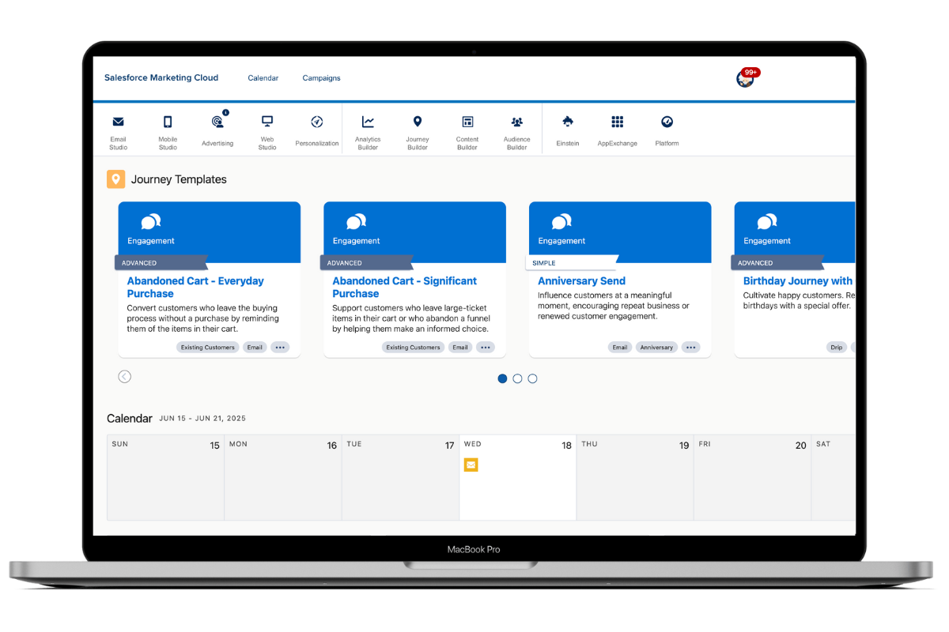Viewport: 949px width, 632px height.
Task: Open the Calendar menu
Action: coord(263,78)
